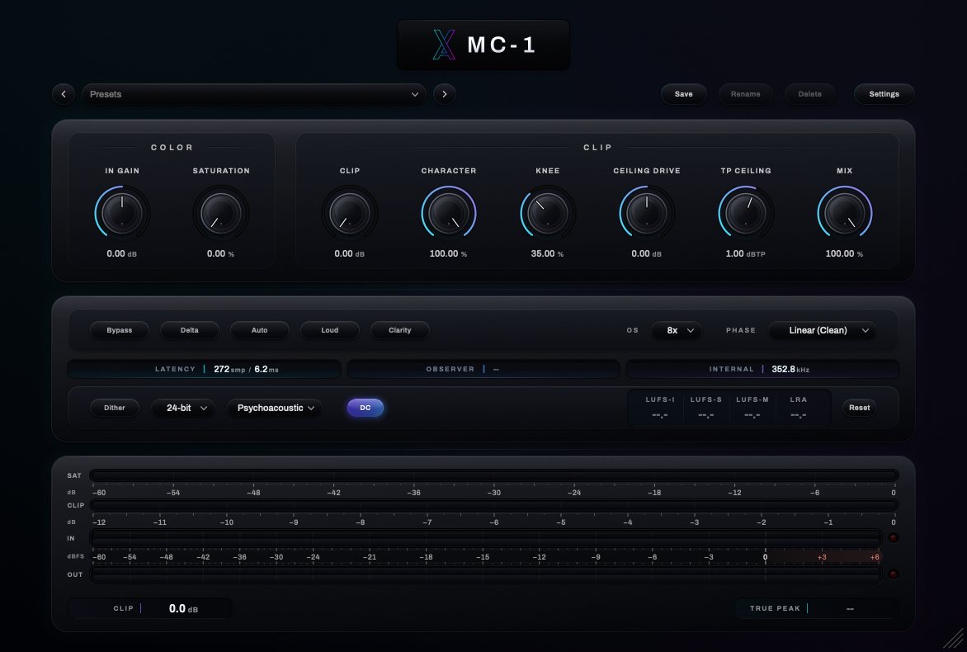Click the SATURATION 0.00 % value
Viewport: 967px width, 652px height.
coord(221,254)
